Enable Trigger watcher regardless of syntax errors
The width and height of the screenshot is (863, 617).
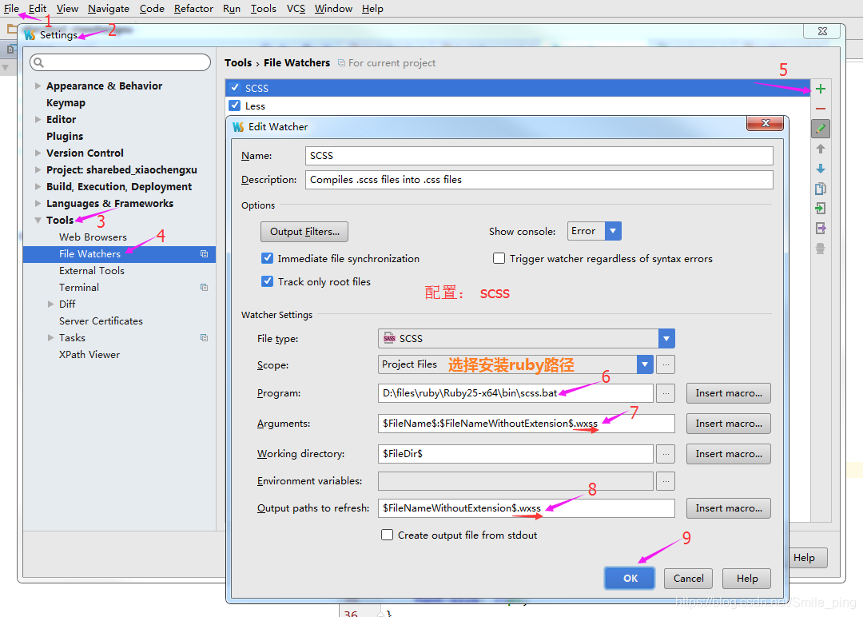click(x=499, y=258)
